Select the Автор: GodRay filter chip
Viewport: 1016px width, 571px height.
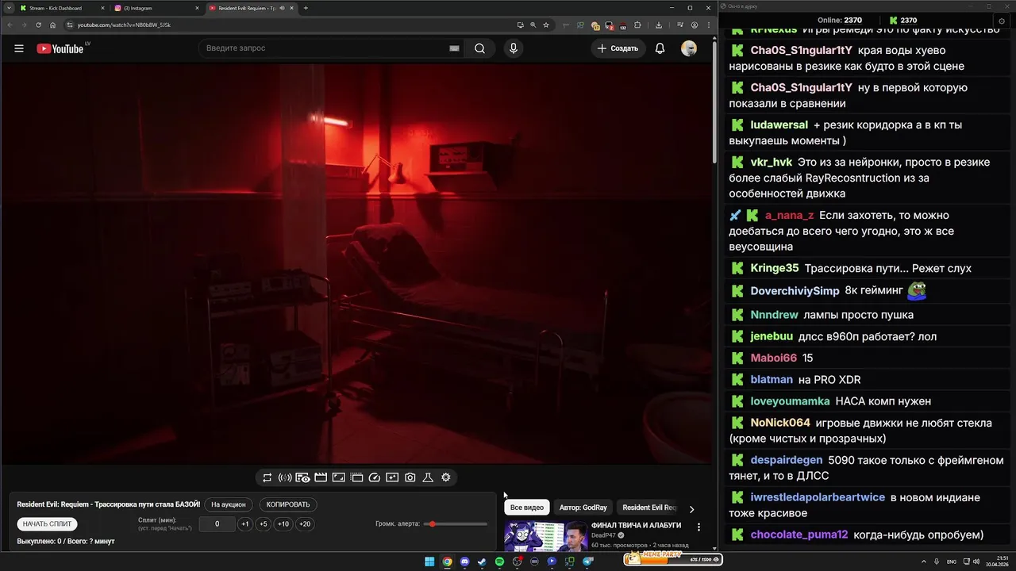click(583, 508)
